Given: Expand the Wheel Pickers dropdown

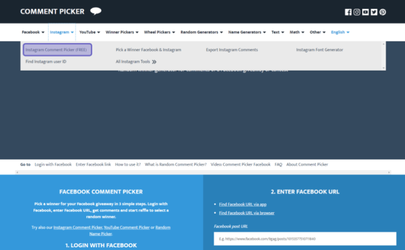Looking at the screenshot, I should click(159, 32).
